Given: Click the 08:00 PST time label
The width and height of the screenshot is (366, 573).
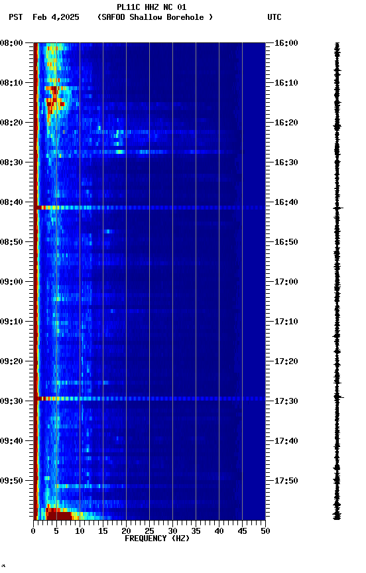Looking at the screenshot, I should (11, 43).
